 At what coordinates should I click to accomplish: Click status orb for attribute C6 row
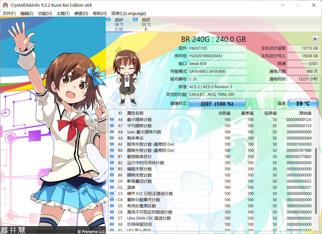112,212
